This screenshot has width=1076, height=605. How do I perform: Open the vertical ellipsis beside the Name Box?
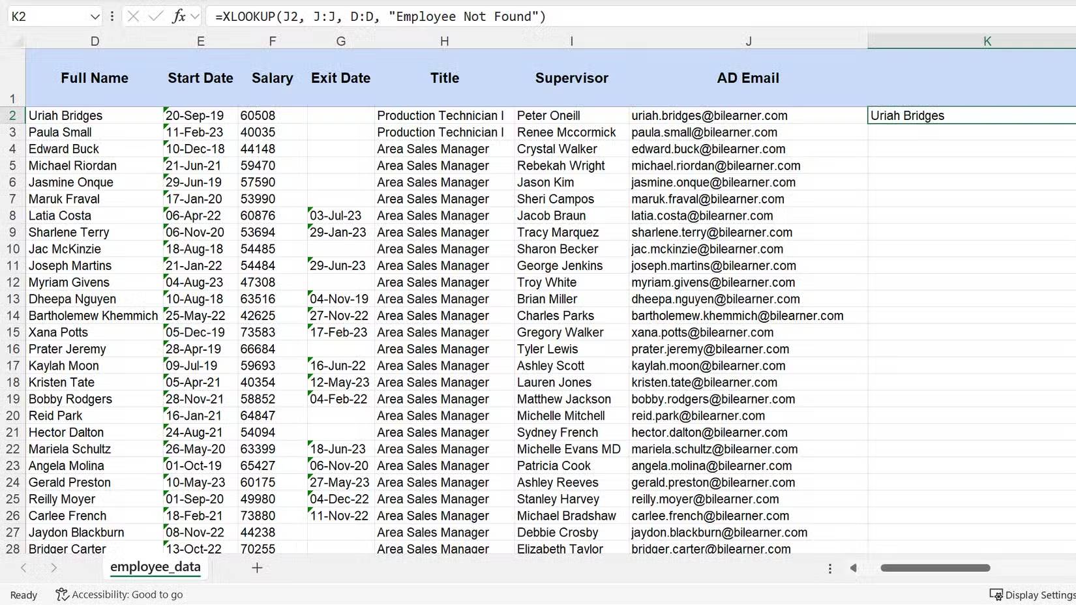point(112,16)
